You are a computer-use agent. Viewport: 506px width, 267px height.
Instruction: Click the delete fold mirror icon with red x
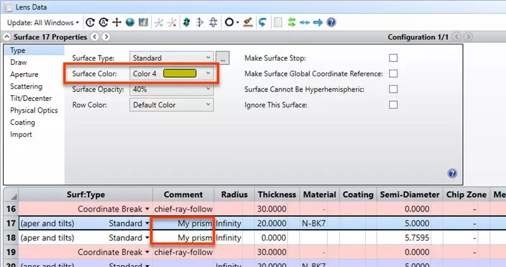172,22
